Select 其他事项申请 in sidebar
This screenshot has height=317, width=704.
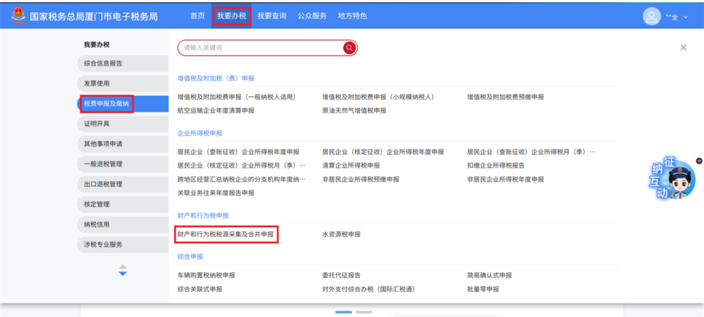123,144
